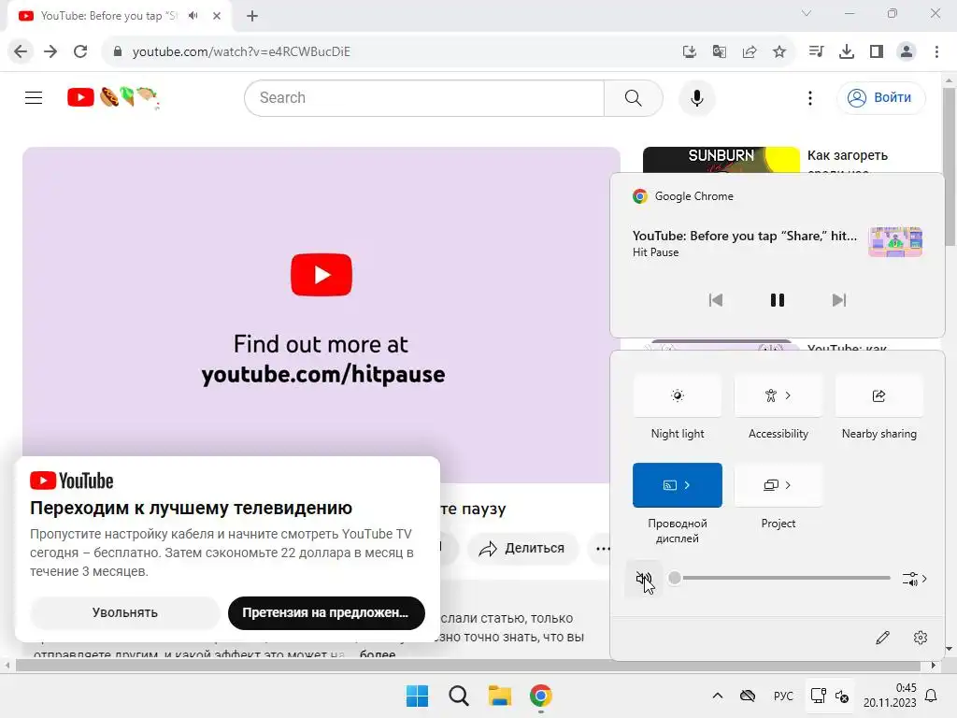Screen dimensions: 957x718
Task: Open YouTube settings three-dot menu
Action: coord(810,97)
